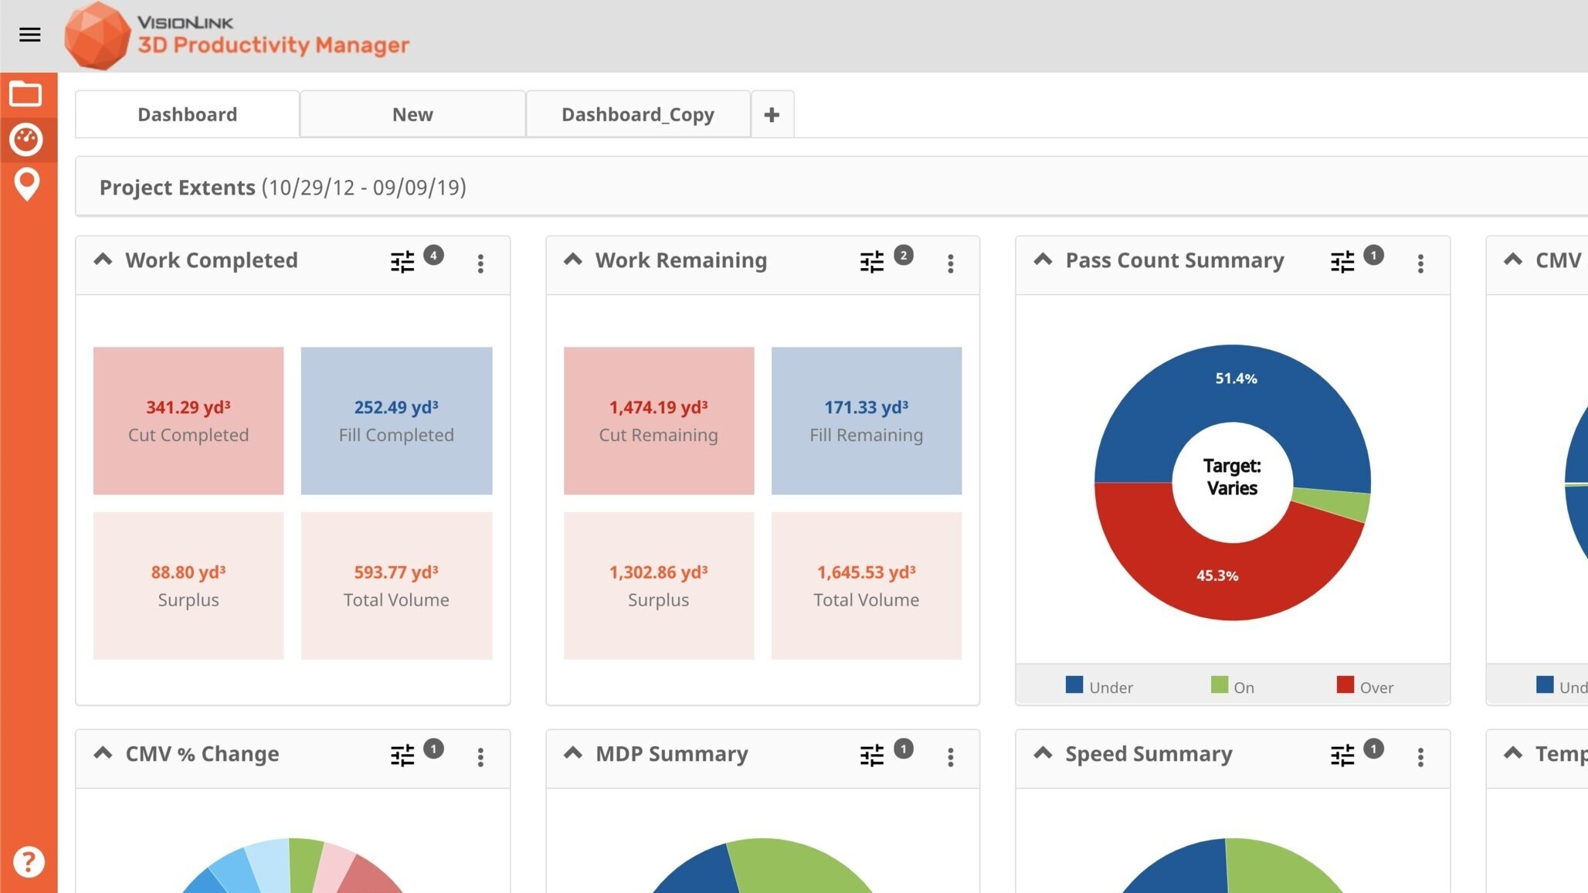Screen dimensions: 1588x893
Task: Open the hamburger navigation menu
Action: 29,35
